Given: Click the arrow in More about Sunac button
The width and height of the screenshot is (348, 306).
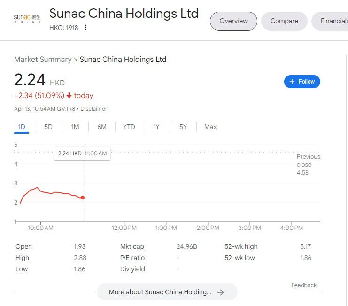Looking at the screenshot, I should (220, 292).
